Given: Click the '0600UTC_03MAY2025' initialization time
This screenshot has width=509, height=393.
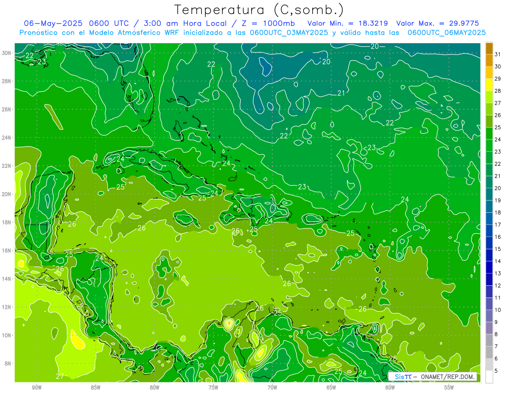Looking at the screenshot, I should click(x=288, y=32).
